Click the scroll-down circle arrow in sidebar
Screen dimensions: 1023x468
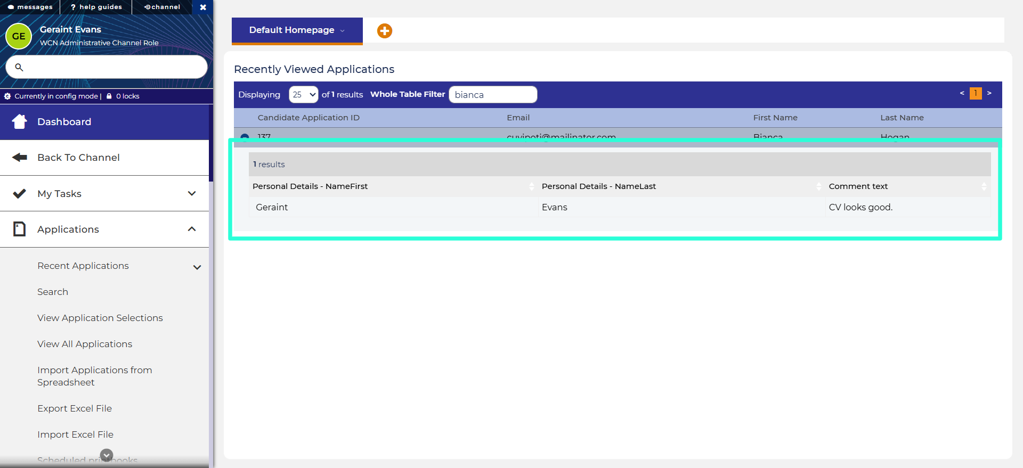[x=107, y=455]
